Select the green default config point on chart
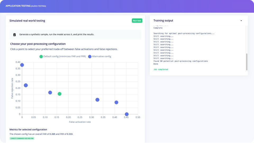The height and width of the screenshot is (143, 254). pos(60,94)
